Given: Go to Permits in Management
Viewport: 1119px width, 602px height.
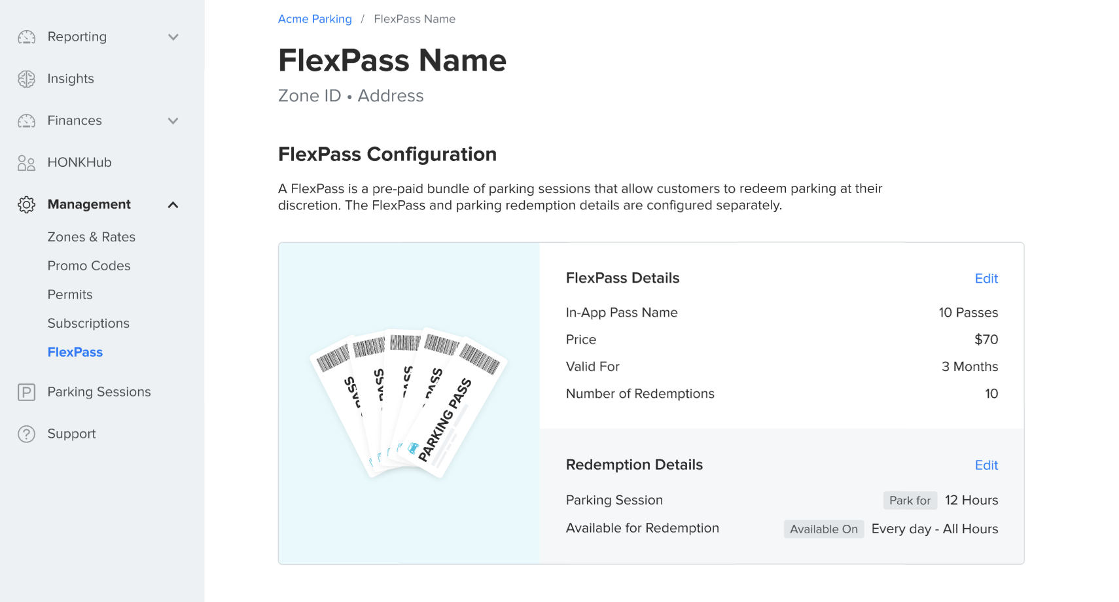Looking at the screenshot, I should 69,294.
